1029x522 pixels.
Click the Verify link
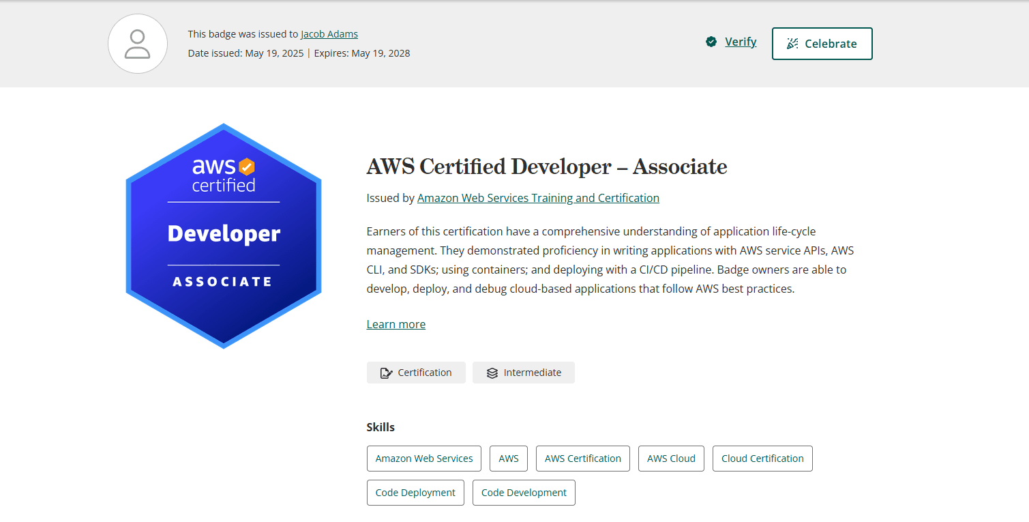pos(741,42)
